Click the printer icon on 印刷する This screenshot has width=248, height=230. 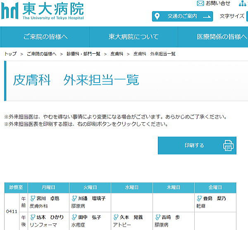pyautogui.click(x=228, y=146)
